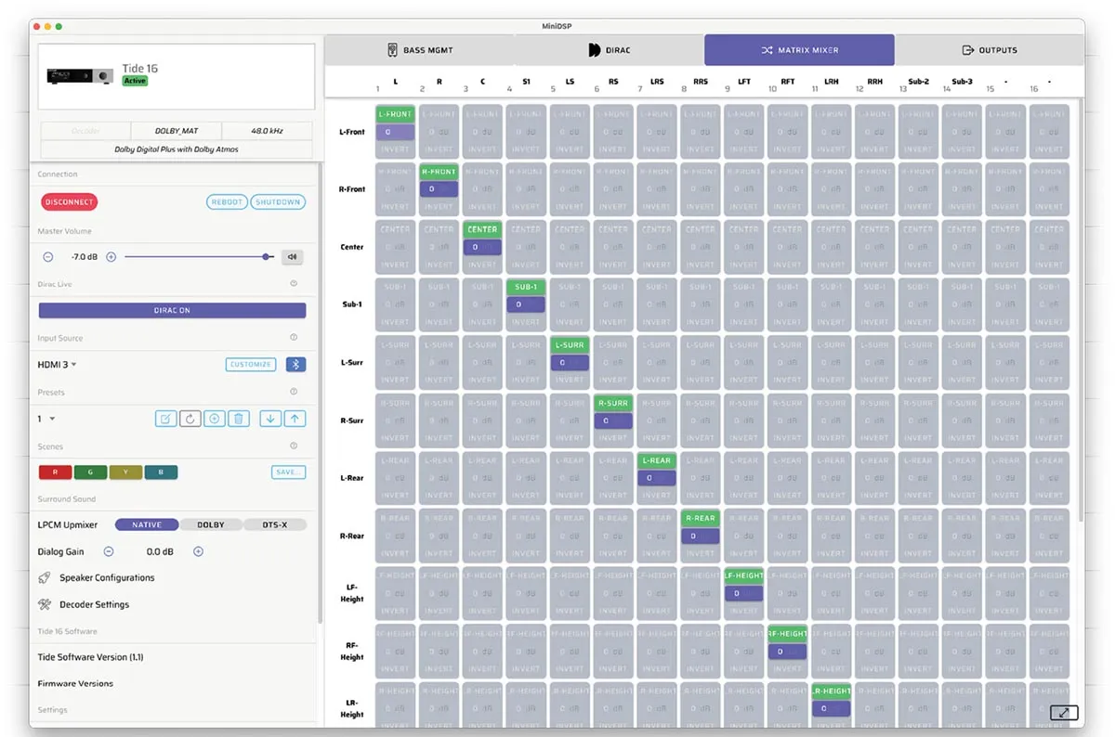Select the red R scene swatch
The height and width of the screenshot is (737, 1115).
[x=56, y=472]
